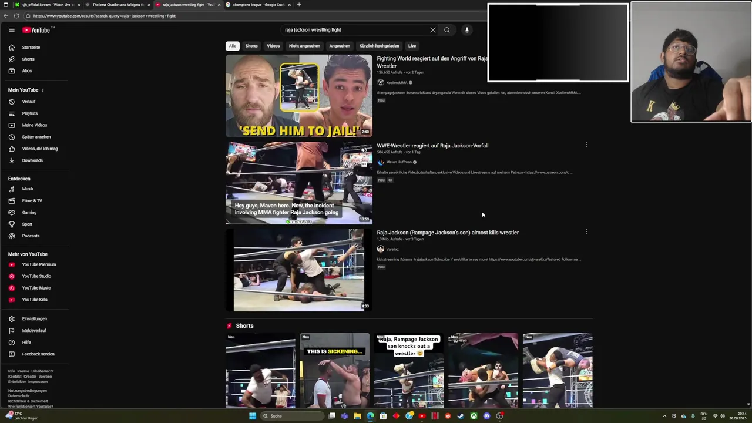Open Meine Videos
Viewport: 752px width, 423px height.
point(35,125)
